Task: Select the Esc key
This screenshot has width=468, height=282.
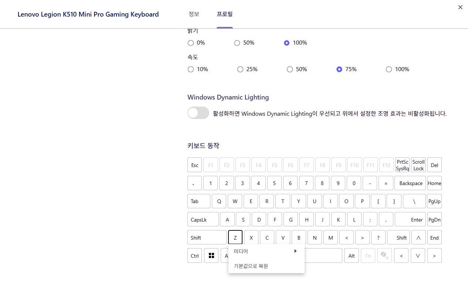Action: point(195,165)
